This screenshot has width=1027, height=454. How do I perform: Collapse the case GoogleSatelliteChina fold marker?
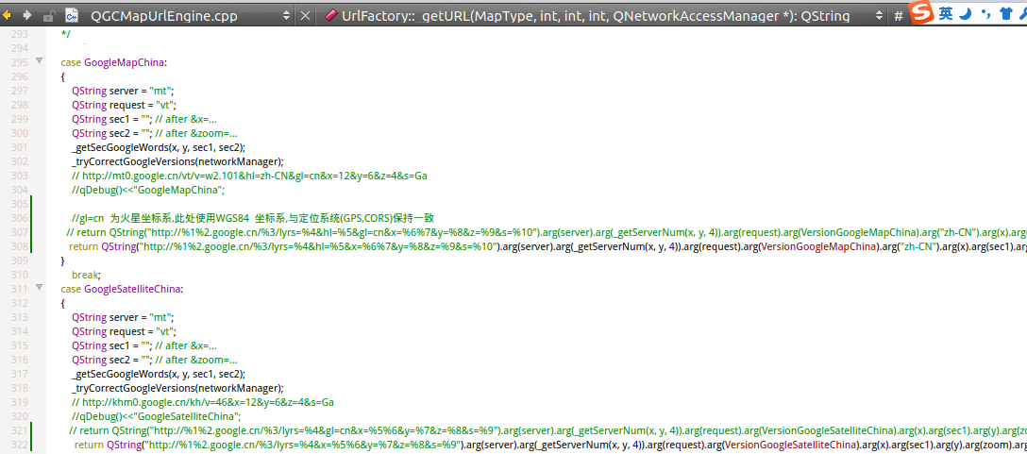(x=39, y=288)
